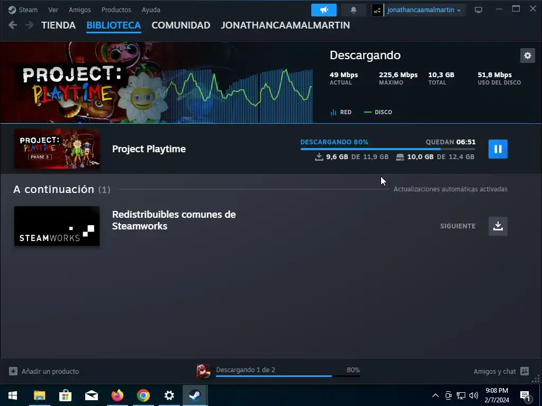Select the BIBLIOTECA tab
This screenshot has width=542, height=406.
pos(114,25)
